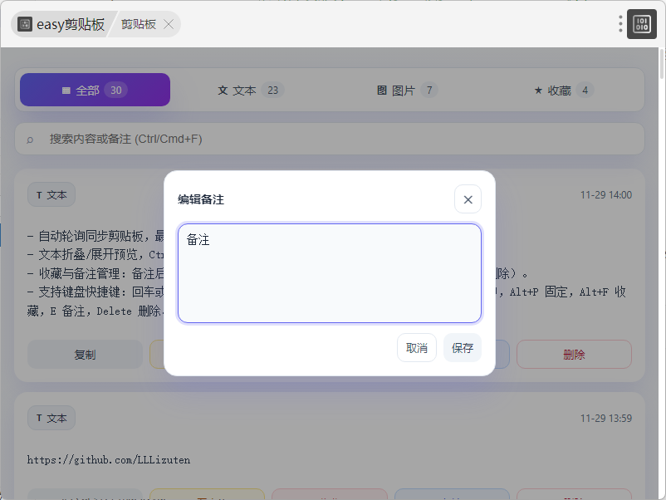Click the binary plugin icon at top right
This screenshot has height=500, width=666.
pos(642,24)
